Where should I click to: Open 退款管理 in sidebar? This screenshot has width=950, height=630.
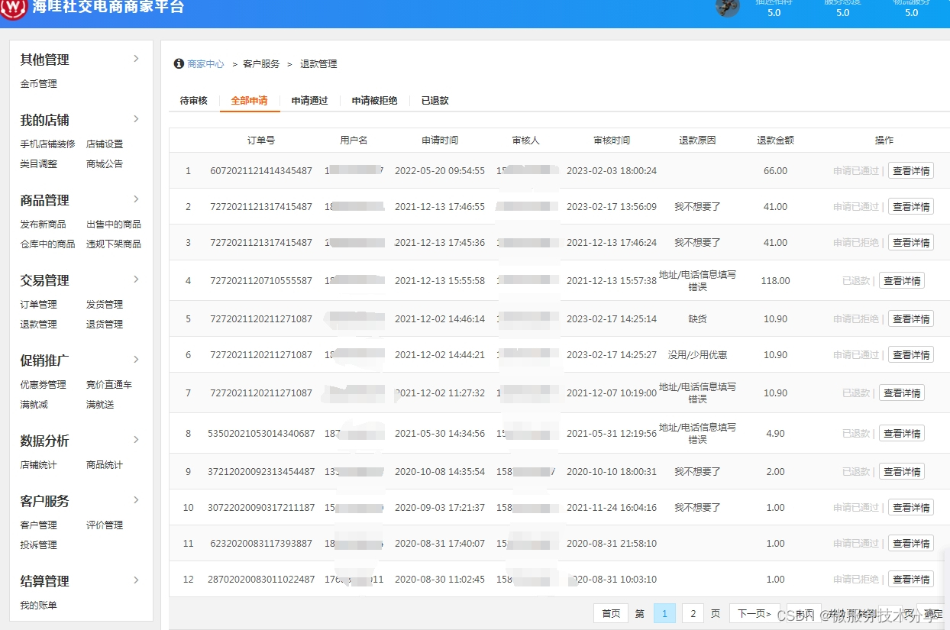39,325
